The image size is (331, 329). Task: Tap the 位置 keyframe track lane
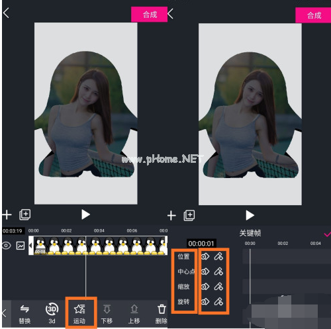[287, 257]
